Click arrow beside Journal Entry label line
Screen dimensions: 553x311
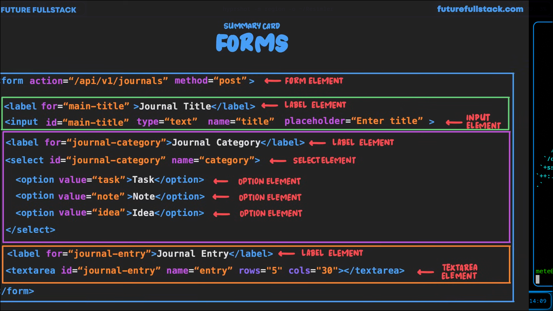coord(287,254)
